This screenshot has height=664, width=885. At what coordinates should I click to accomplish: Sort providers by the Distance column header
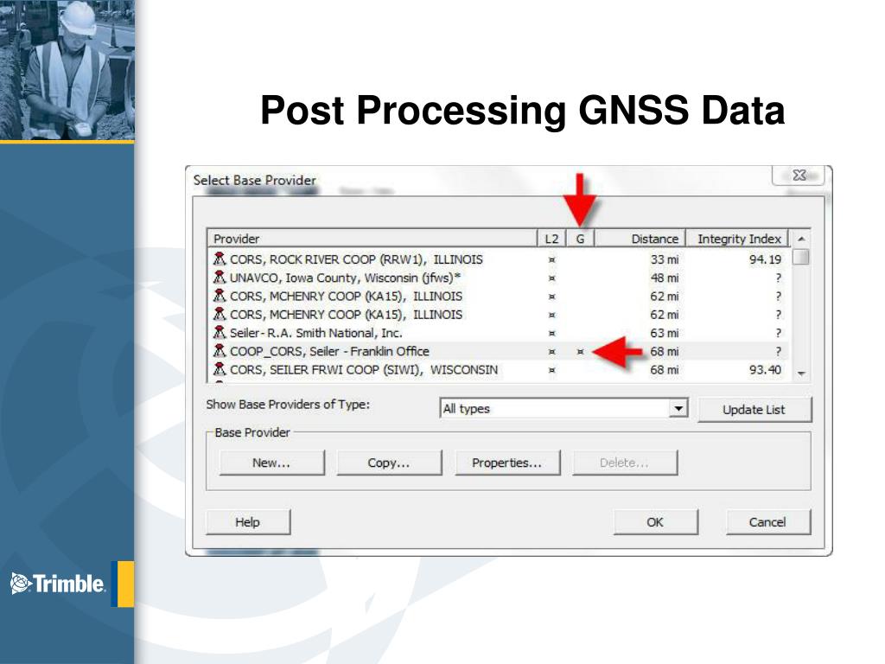click(x=640, y=239)
